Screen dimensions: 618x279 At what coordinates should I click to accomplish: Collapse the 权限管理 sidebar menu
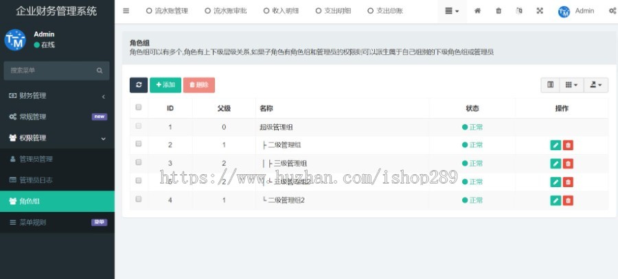coord(57,138)
